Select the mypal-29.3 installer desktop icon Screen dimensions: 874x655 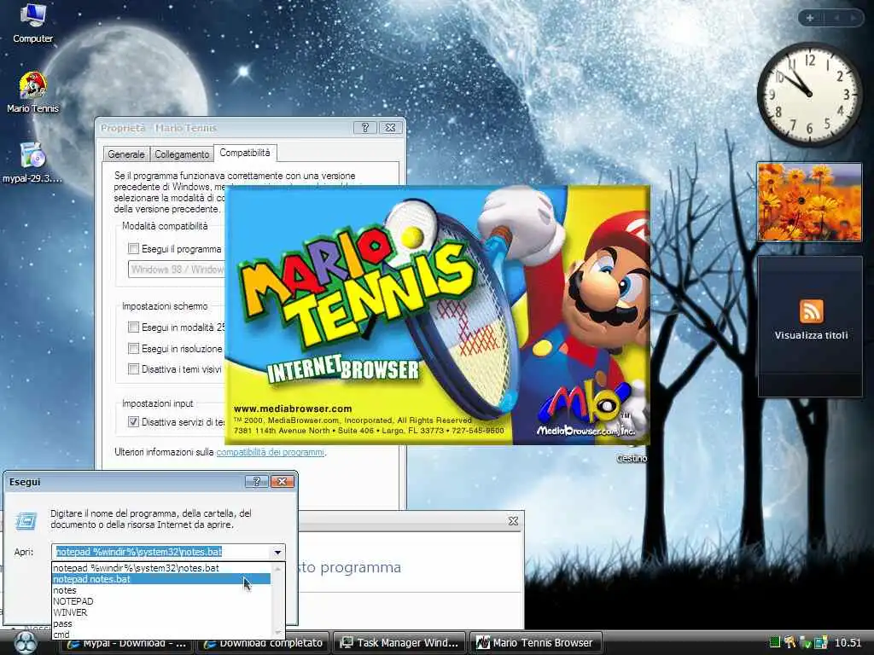32,163
